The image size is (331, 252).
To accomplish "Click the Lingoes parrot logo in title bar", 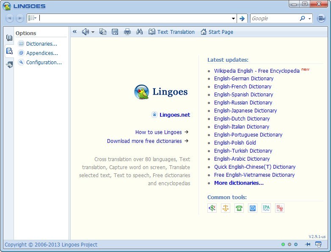I will tap(7, 6).
